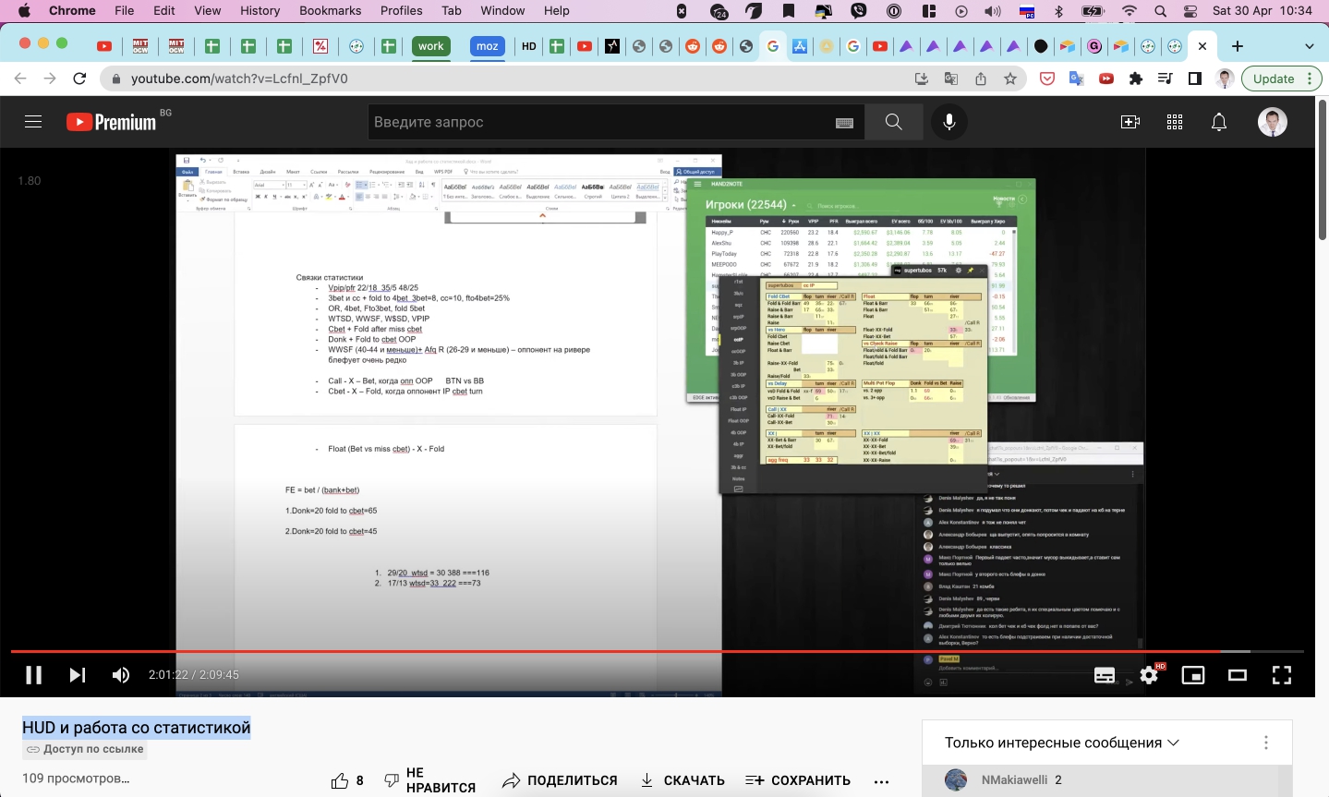Open the red YouTube extension icon
The height and width of the screenshot is (797, 1329).
click(x=1106, y=78)
